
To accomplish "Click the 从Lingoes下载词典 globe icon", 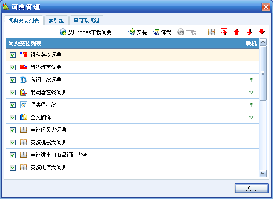I will [x=63, y=32].
